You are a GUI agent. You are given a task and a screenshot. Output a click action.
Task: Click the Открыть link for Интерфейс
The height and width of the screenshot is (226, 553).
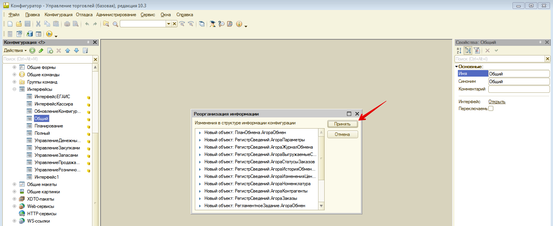(497, 102)
